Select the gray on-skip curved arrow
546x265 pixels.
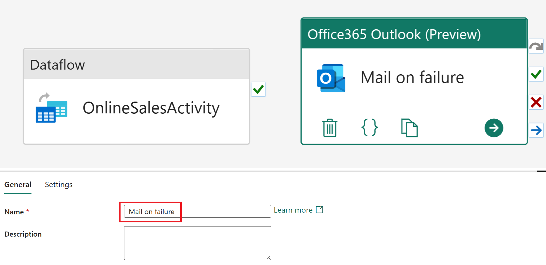pos(536,46)
